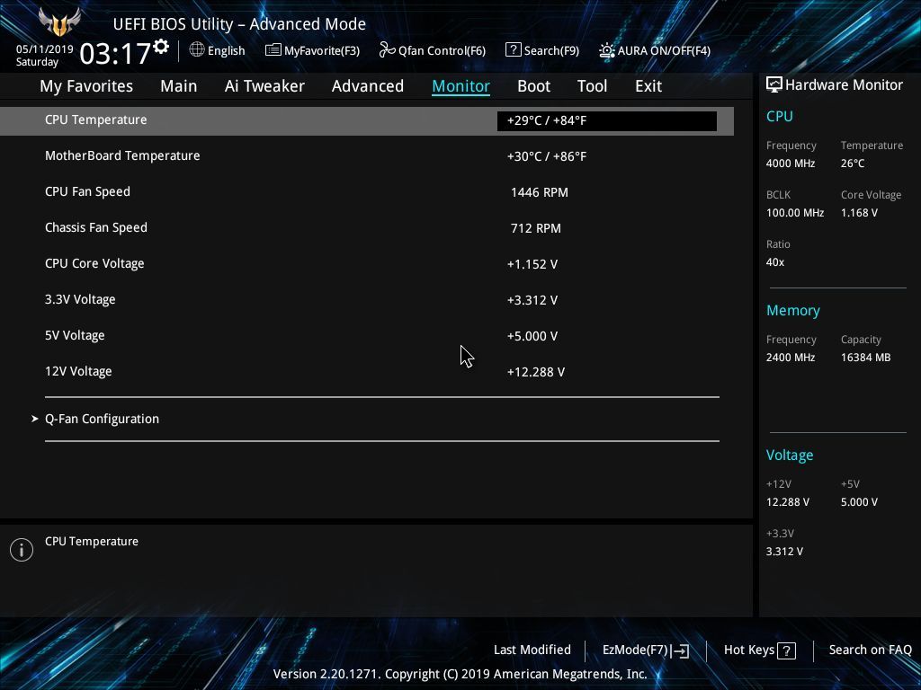The width and height of the screenshot is (921, 690).
Task: Launch Qfan Control(F6)
Action: point(442,50)
